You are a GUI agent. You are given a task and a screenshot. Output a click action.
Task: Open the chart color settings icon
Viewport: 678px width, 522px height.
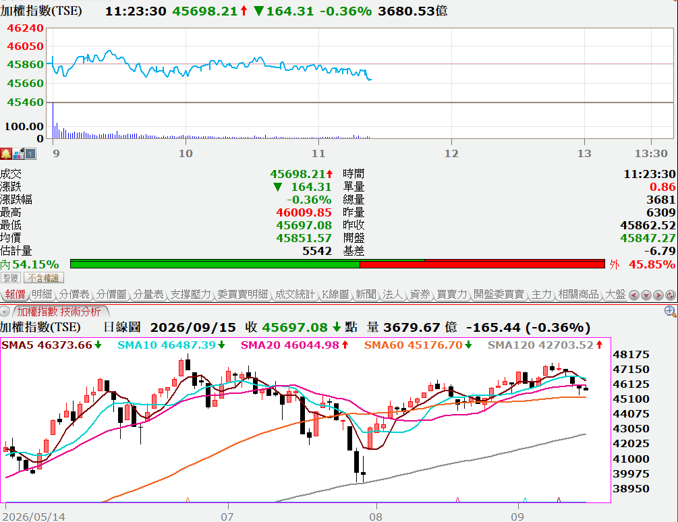tap(19, 153)
